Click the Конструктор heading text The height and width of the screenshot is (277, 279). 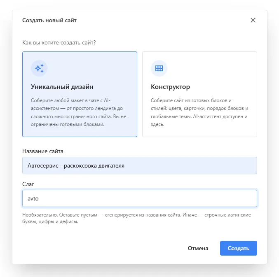pyautogui.click(x=170, y=87)
